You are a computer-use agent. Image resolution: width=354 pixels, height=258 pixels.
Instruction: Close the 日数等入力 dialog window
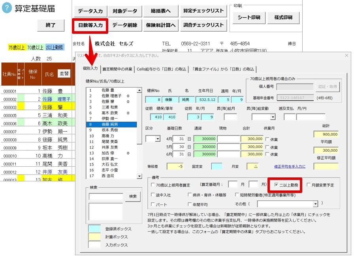pyautogui.click(x=346, y=55)
